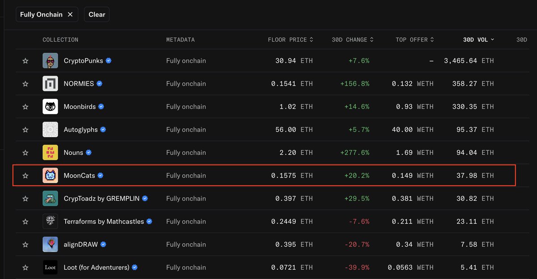Image resolution: width=537 pixels, height=279 pixels.
Task: Click the NORMIES verified badge
Action: pyautogui.click(x=100, y=84)
